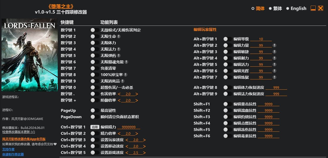Toggle 无限体力 on
Screen dimensions: 328x158
pos(95,43)
